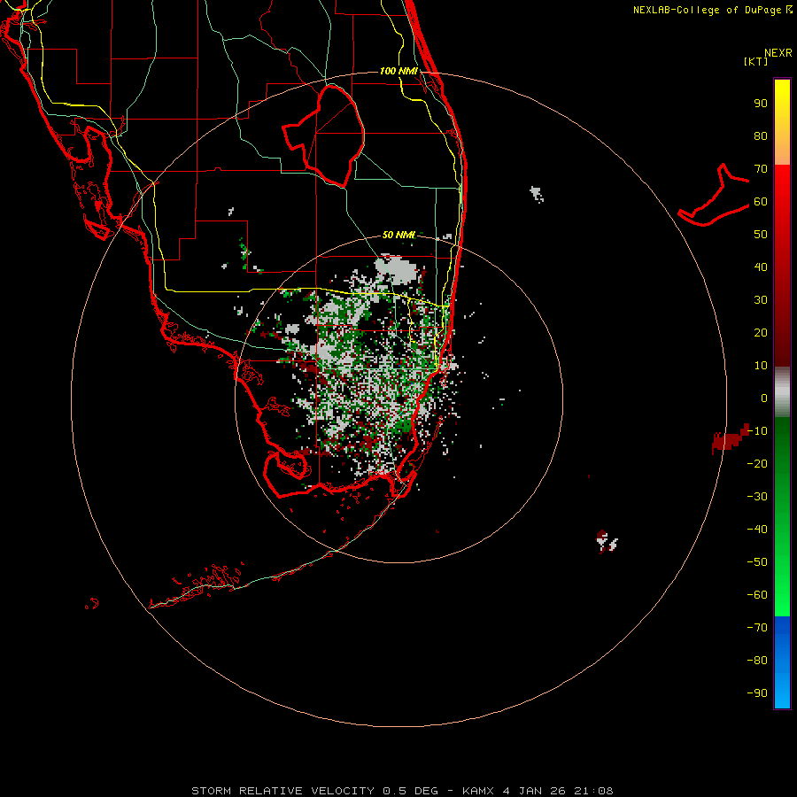Image resolution: width=797 pixels, height=797 pixels.
Task: Click the -50 value on the velocity scale
Action: [757, 562]
